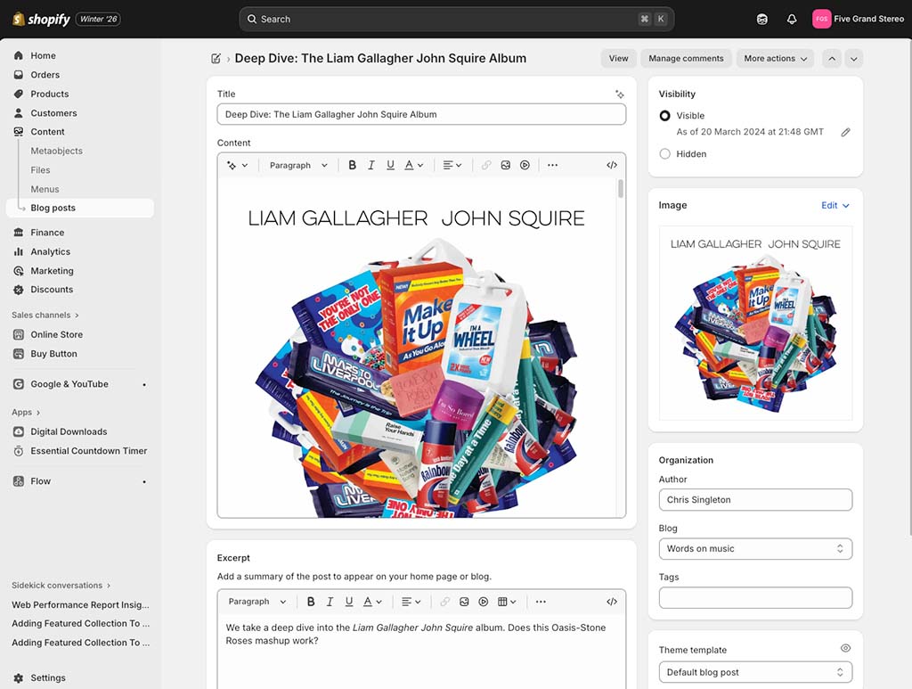The image size is (912, 689).
Task: Insert an image via the Content toolbar
Action: coord(505,165)
